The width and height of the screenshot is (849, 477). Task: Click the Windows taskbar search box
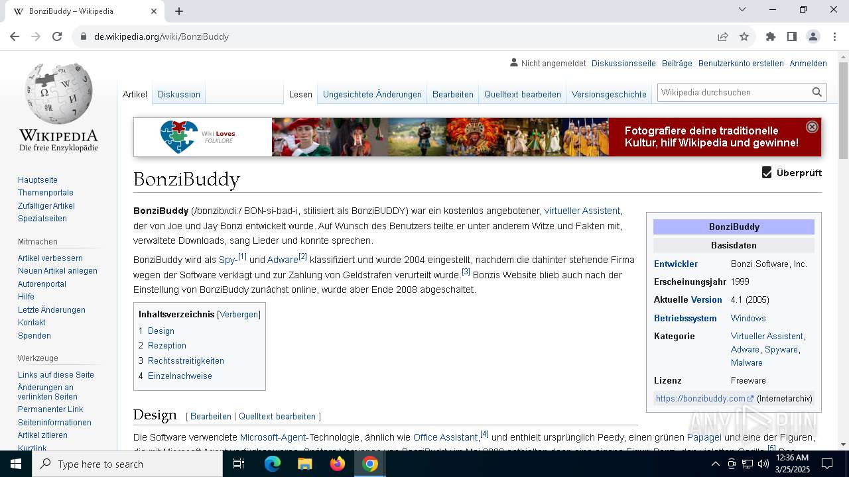(x=127, y=464)
